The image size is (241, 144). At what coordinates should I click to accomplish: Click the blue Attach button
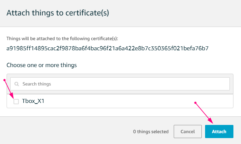pos(219,132)
